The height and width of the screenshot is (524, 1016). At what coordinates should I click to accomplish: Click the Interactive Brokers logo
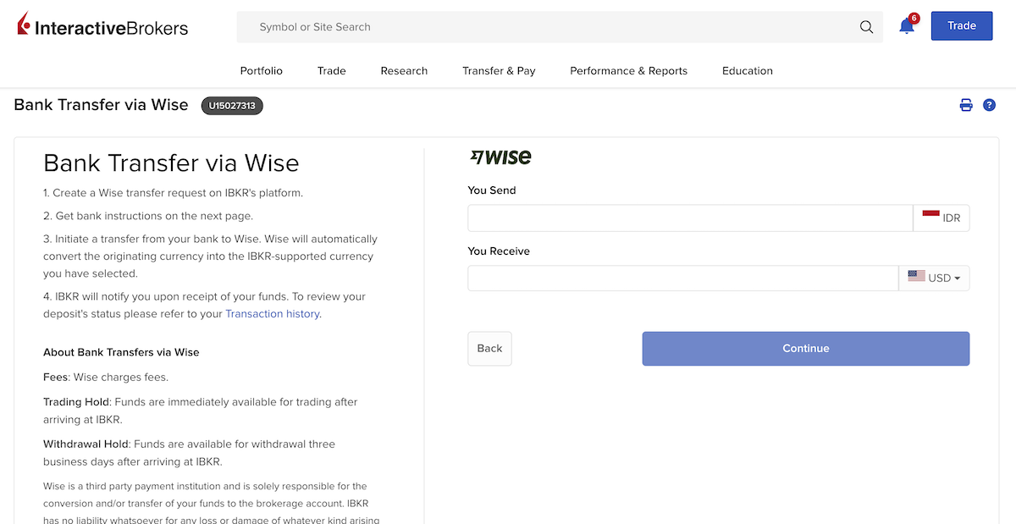pyautogui.click(x=102, y=26)
